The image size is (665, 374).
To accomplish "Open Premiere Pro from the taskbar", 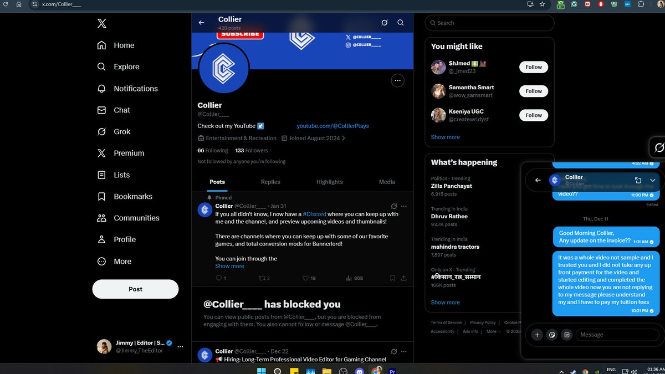I will [x=391, y=371].
